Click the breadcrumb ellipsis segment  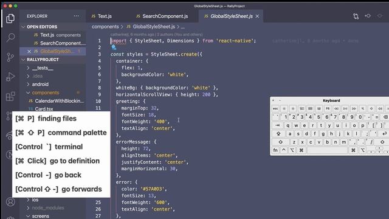(182, 27)
